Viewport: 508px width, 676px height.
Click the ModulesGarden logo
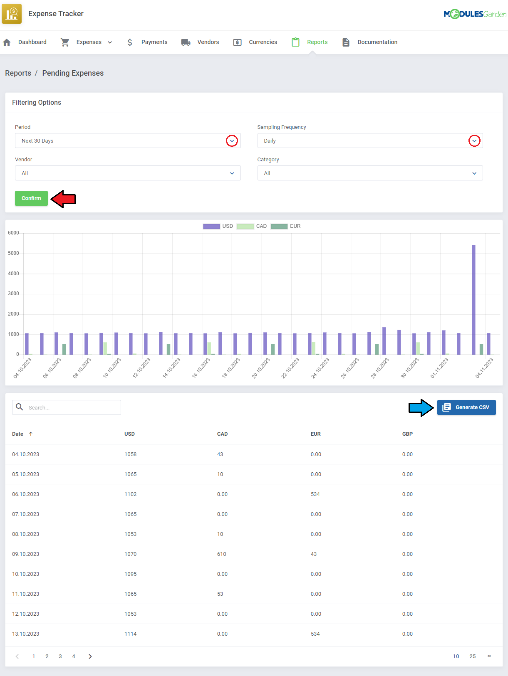475,14
